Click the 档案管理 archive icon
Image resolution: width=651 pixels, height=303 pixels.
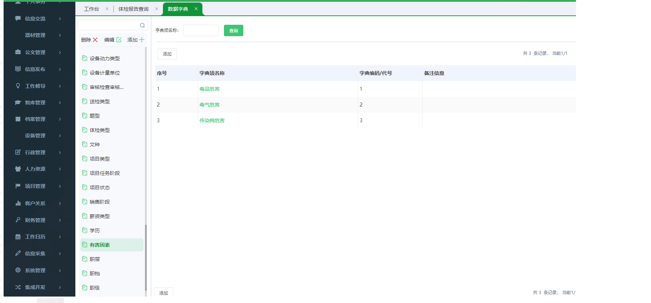pyautogui.click(x=18, y=119)
